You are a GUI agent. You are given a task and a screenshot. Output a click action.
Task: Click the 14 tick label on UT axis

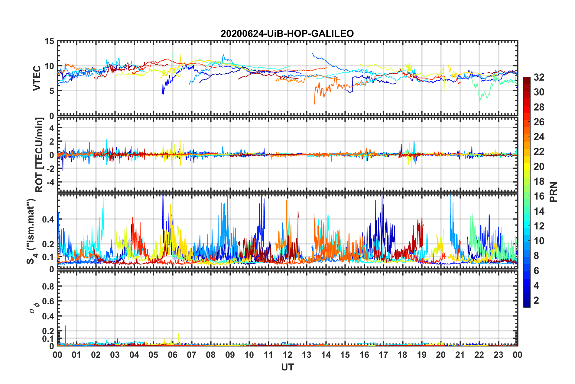[x=326, y=355]
